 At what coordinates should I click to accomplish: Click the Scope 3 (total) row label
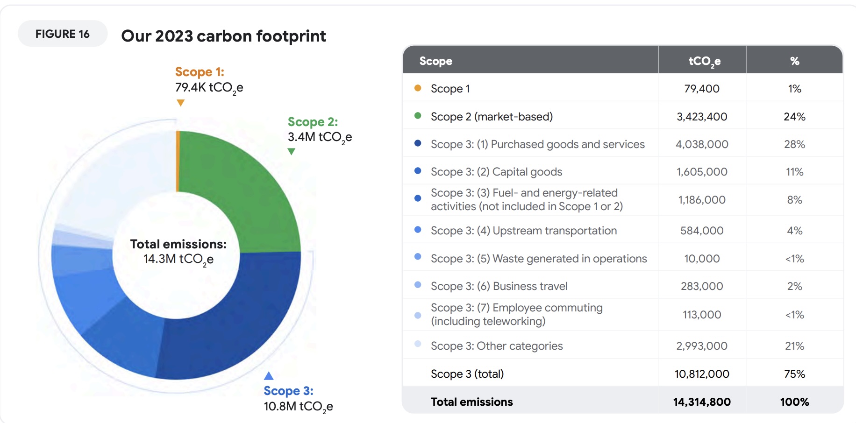[x=467, y=374]
